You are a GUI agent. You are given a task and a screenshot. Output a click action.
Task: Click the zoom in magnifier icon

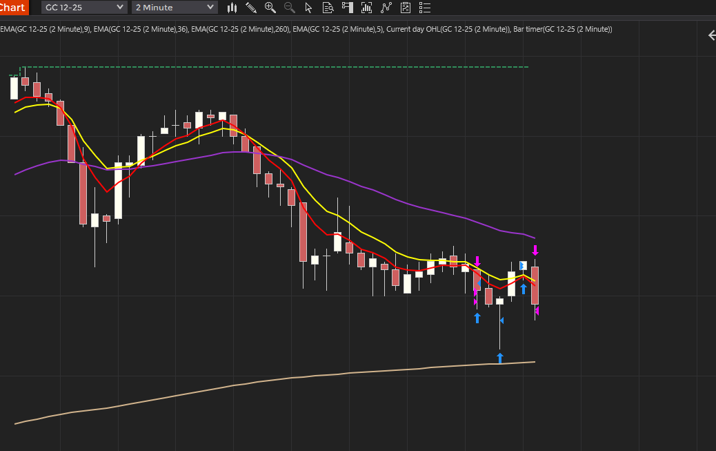tap(270, 8)
